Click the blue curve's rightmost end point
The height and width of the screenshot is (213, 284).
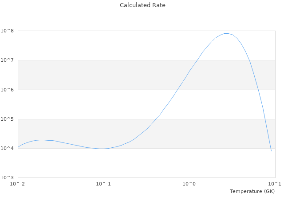click(x=272, y=151)
